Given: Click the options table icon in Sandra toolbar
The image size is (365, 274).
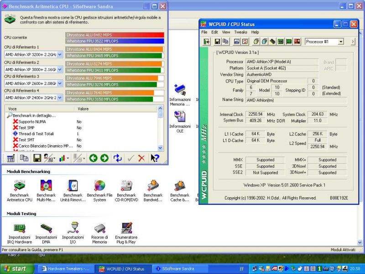Looking at the screenshot, I should point(10,158).
